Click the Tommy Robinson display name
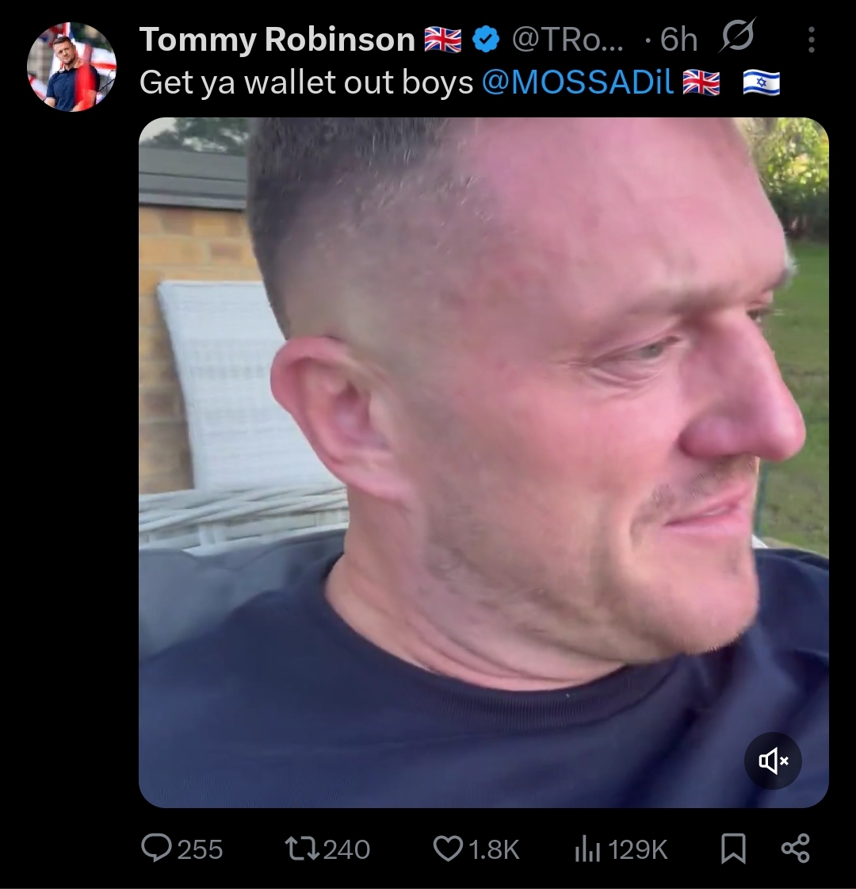The width and height of the screenshot is (856, 889). pos(277,40)
